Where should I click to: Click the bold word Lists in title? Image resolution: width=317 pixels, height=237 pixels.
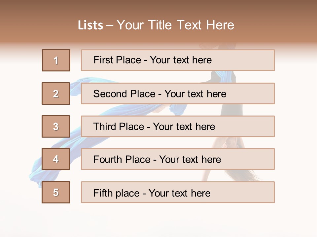90,25
